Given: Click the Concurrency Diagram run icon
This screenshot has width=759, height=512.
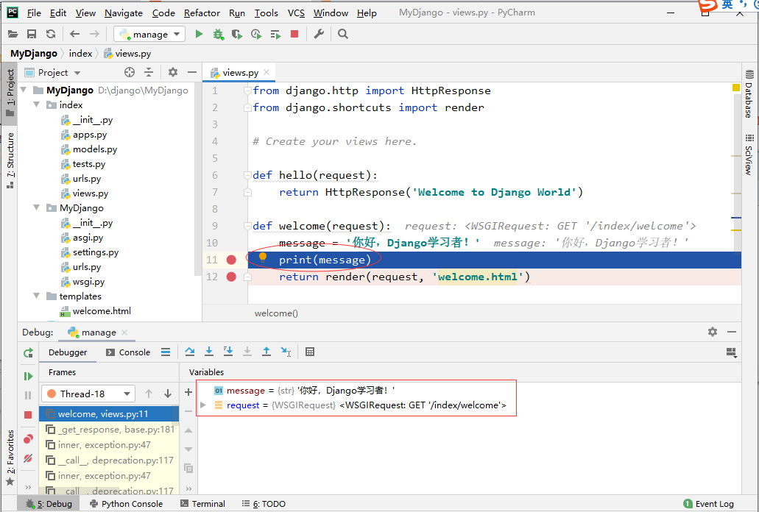Looking at the screenshot, I should point(275,34).
